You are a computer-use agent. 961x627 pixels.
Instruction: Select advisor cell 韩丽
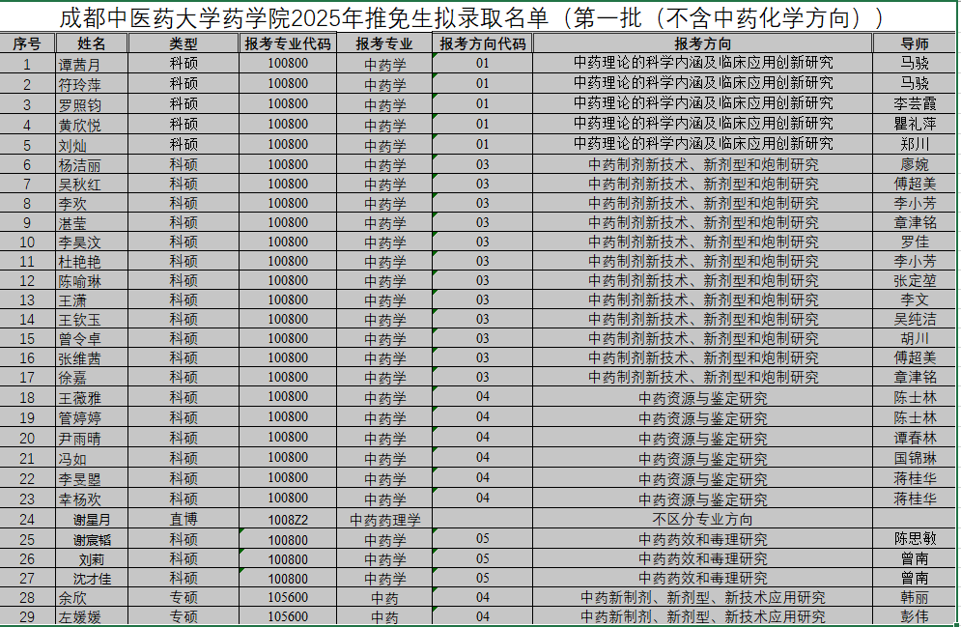tap(915, 598)
